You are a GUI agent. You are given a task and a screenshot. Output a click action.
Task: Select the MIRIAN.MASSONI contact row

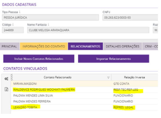pyautogui.click(x=84, y=84)
